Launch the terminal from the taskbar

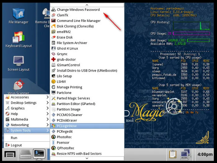pos(39,154)
